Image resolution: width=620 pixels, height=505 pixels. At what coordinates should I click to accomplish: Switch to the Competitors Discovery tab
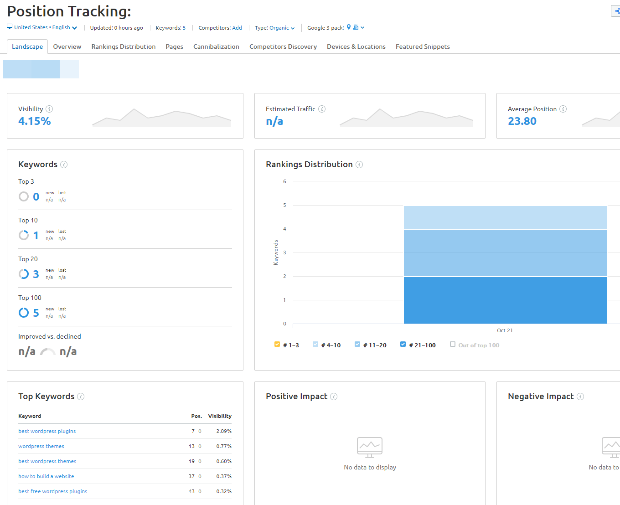pos(283,46)
